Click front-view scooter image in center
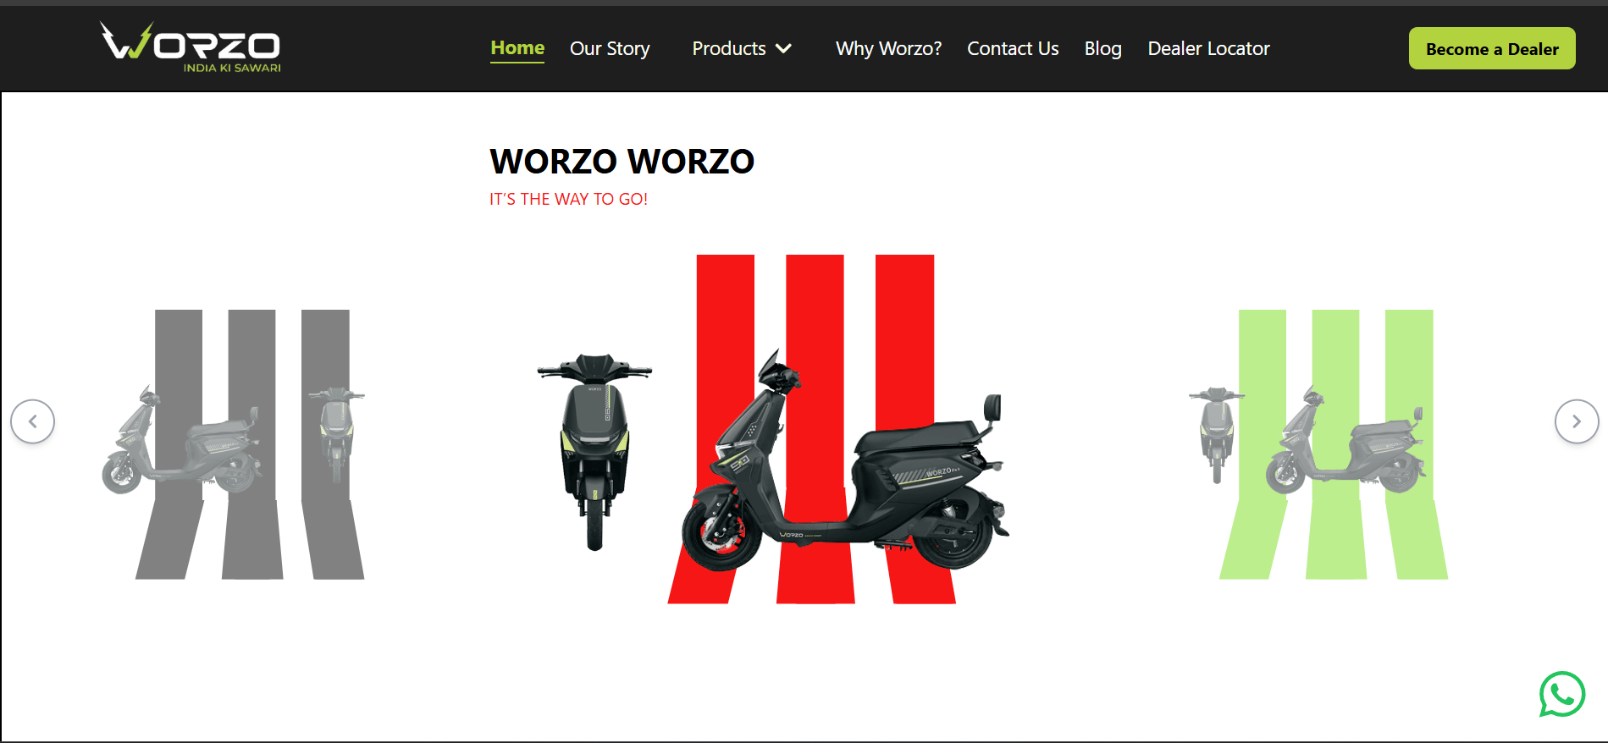 tap(594, 451)
